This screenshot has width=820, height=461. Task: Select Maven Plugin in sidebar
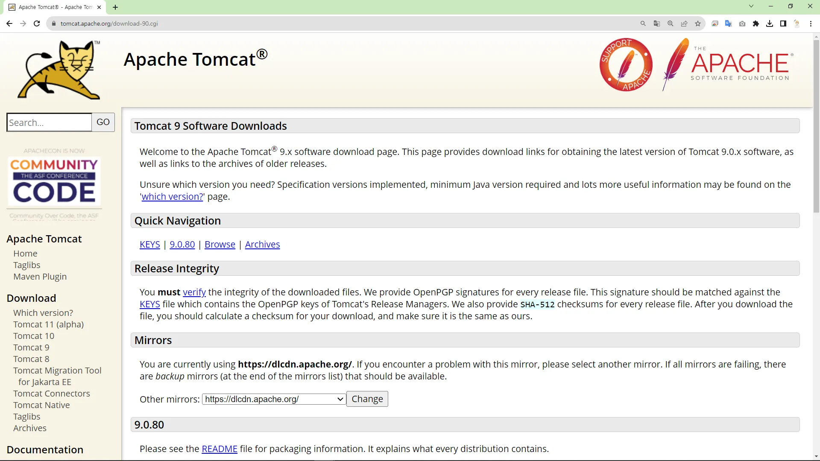(x=40, y=277)
